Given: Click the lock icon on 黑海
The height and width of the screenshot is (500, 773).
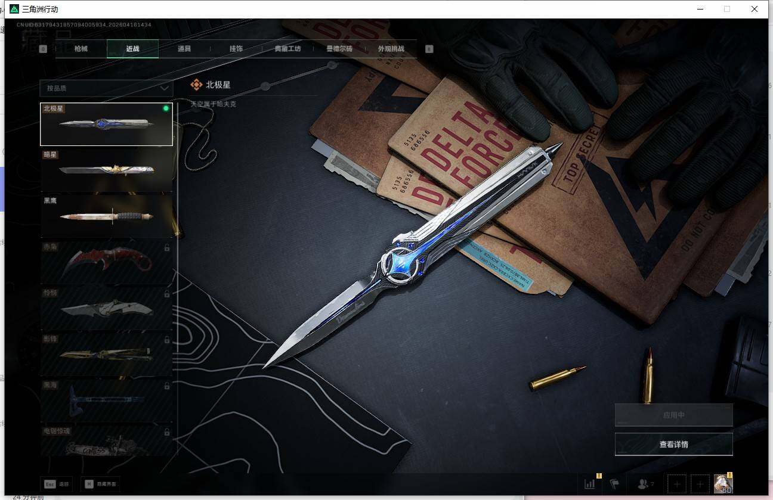Looking at the screenshot, I should tap(166, 385).
